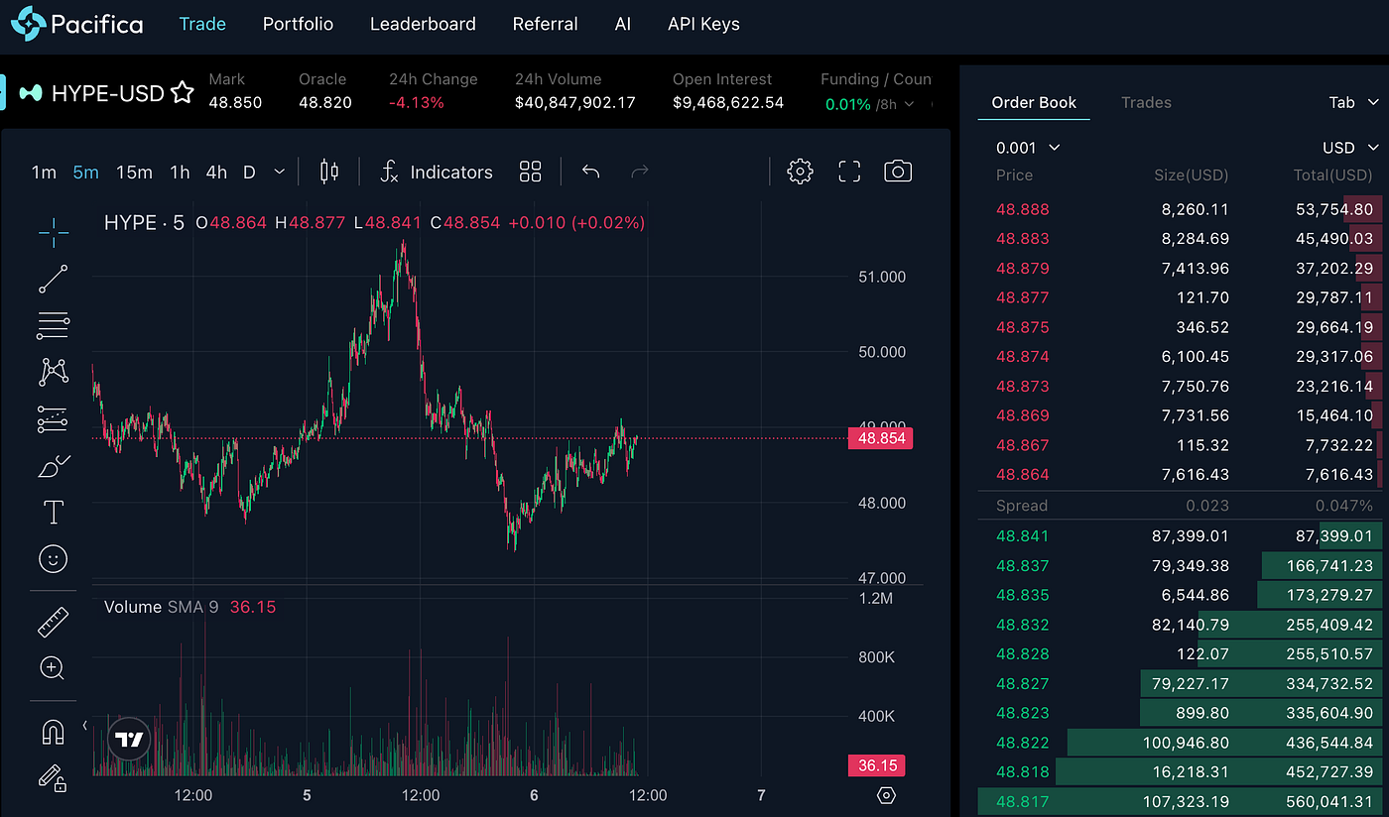
Task: Select the text annotation tool
Action: point(53,512)
